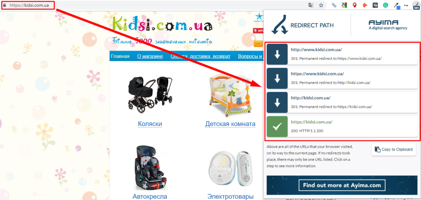Click the red G pin extension icon
The image size is (421, 200).
pyautogui.click(x=354, y=5)
